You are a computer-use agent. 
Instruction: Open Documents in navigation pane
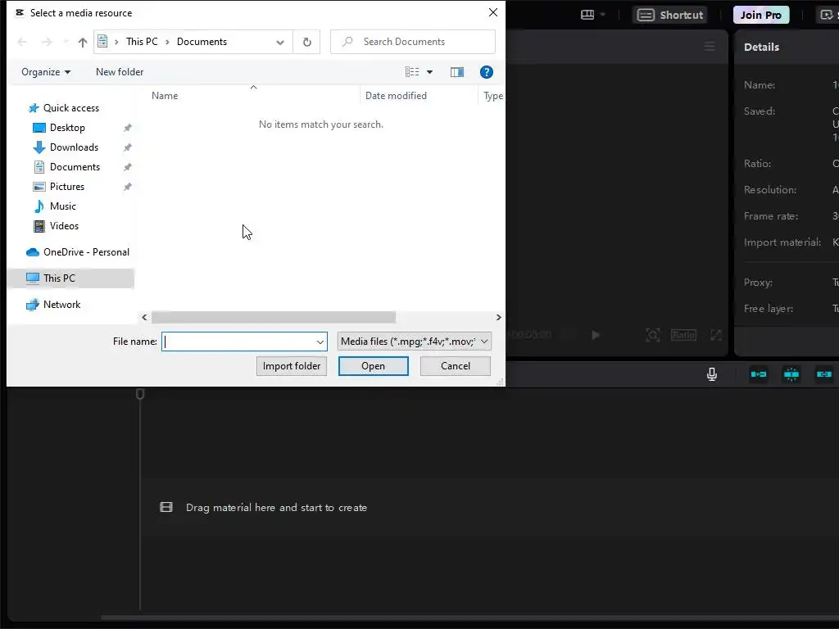[75, 167]
